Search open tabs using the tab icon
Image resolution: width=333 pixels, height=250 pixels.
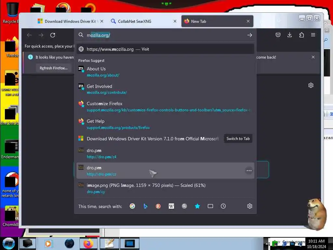[x=210, y=206]
